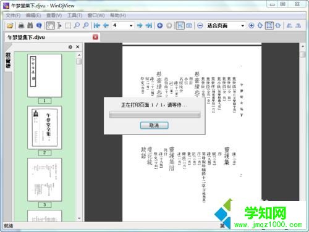This screenshot has height=232, width=309.
Task: Select the magnifying glass tool
Action: [x=77, y=25]
